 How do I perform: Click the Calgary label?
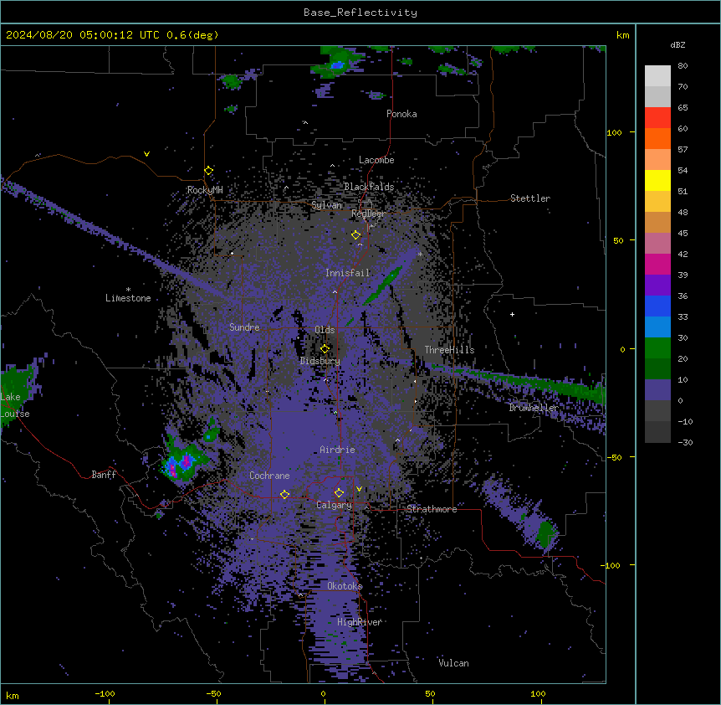(x=335, y=505)
